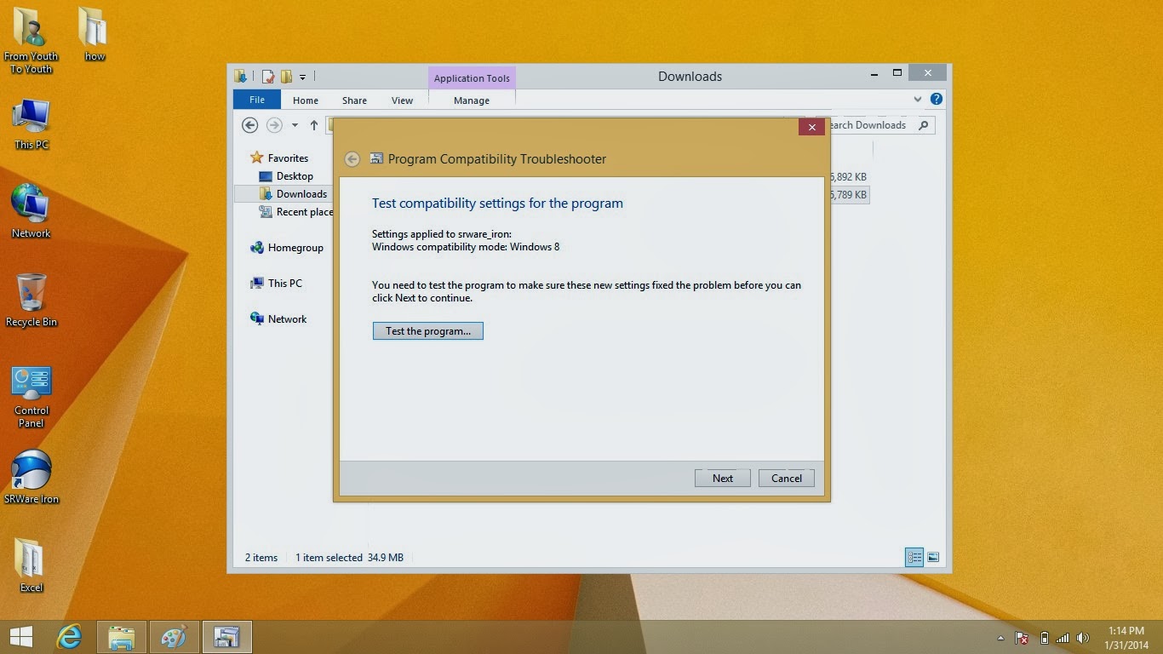This screenshot has height=654, width=1163.
Task: Click Explorer back navigation arrow
Action: tap(249, 125)
